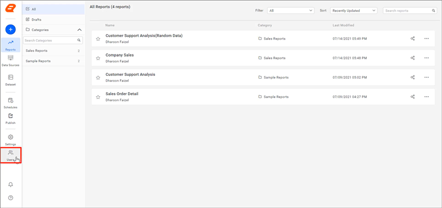The image size is (442, 208).
Task: Click the help question mark icon
Action: click(x=10, y=198)
